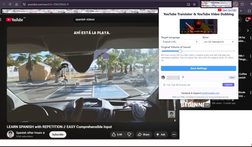Image resolution: width=252 pixels, height=147 pixels.
Task: Open Spanish After Hours channel avatar
Action: tap(10, 135)
